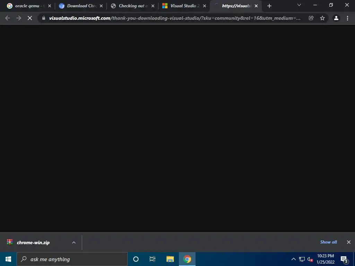Close the 'Download Chr' tab
This screenshot has height=266, width=355.
pos(101,6)
